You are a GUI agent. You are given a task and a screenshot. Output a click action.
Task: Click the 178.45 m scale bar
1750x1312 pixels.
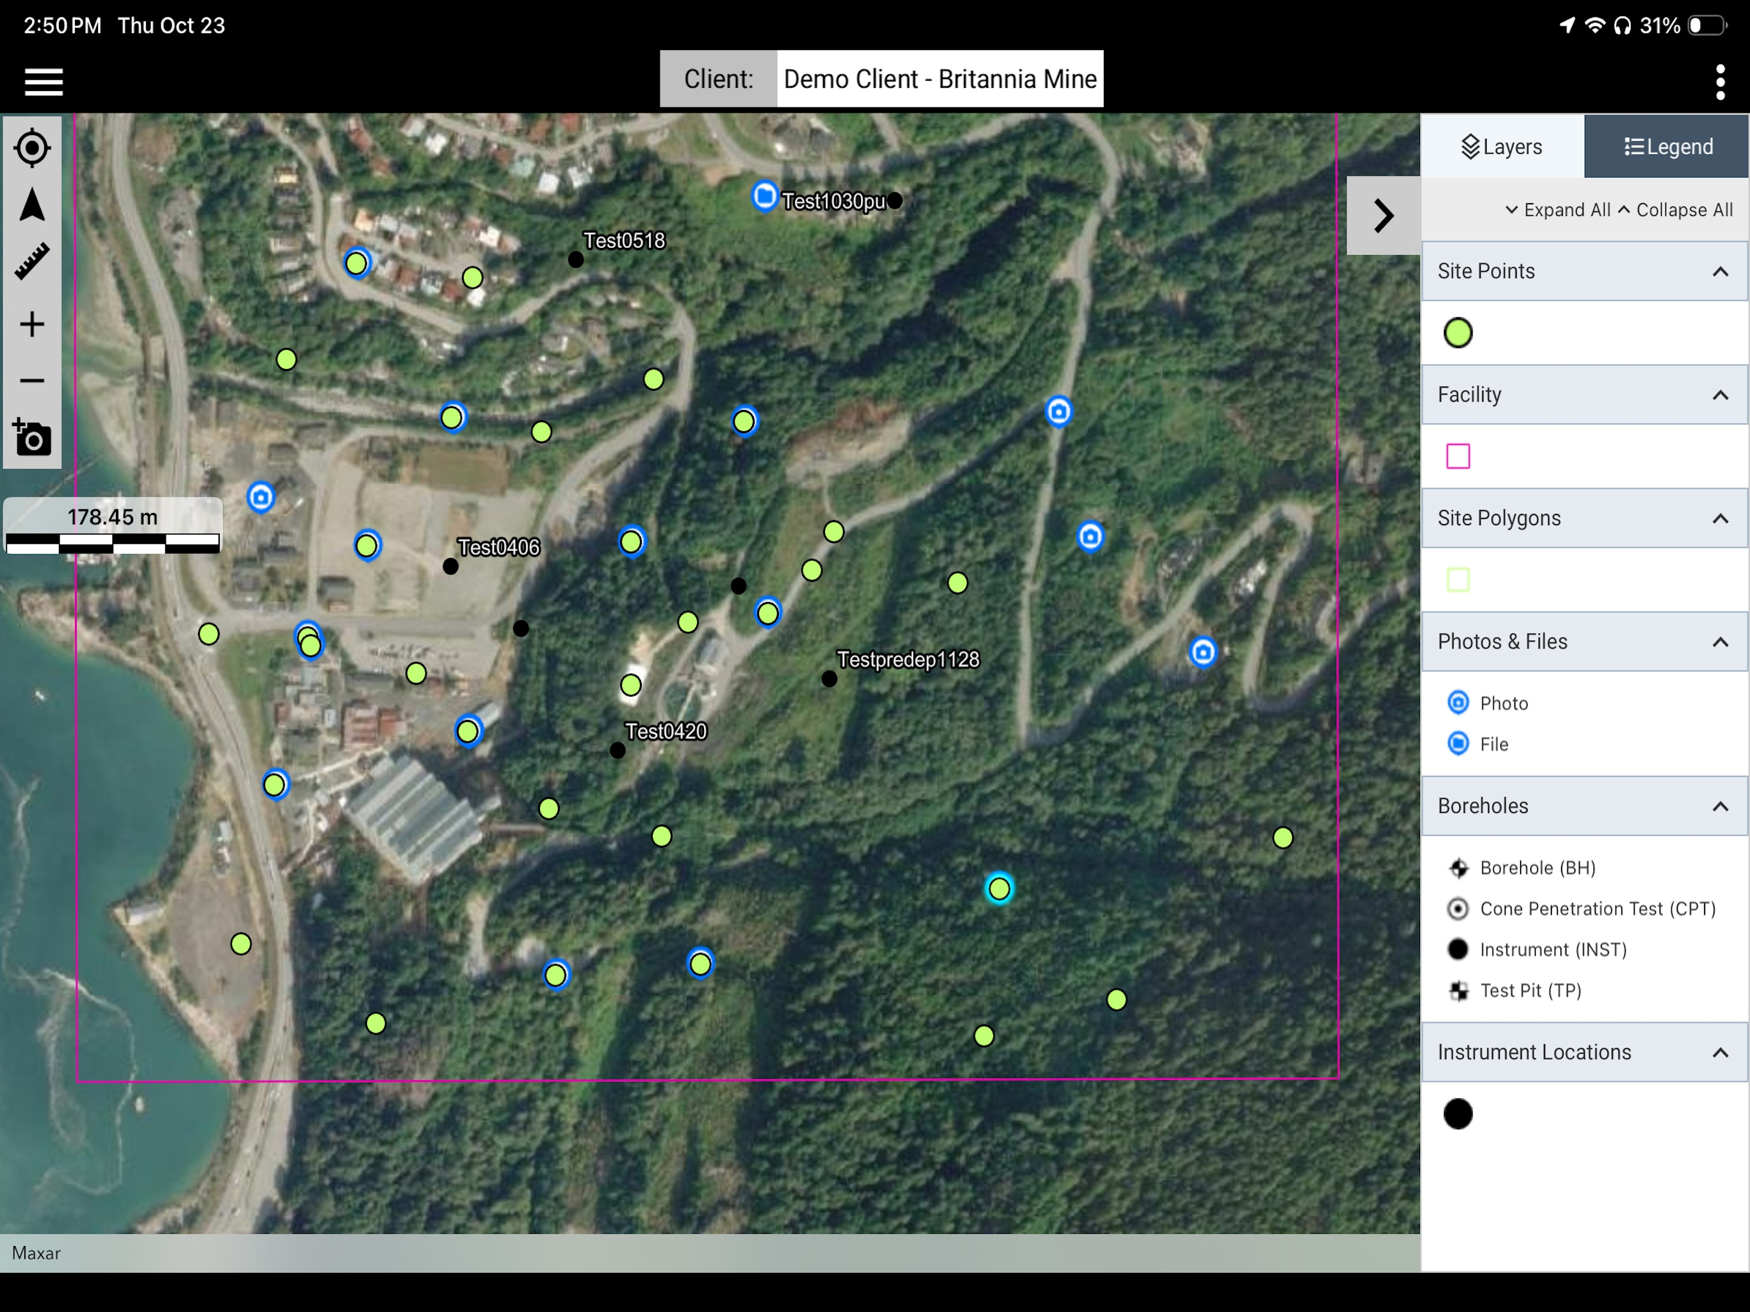[112, 526]
